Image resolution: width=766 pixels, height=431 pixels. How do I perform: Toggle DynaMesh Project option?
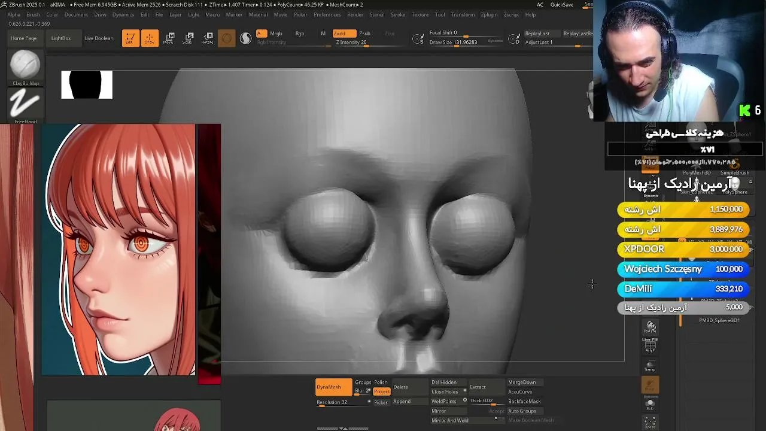click(382, 391)
